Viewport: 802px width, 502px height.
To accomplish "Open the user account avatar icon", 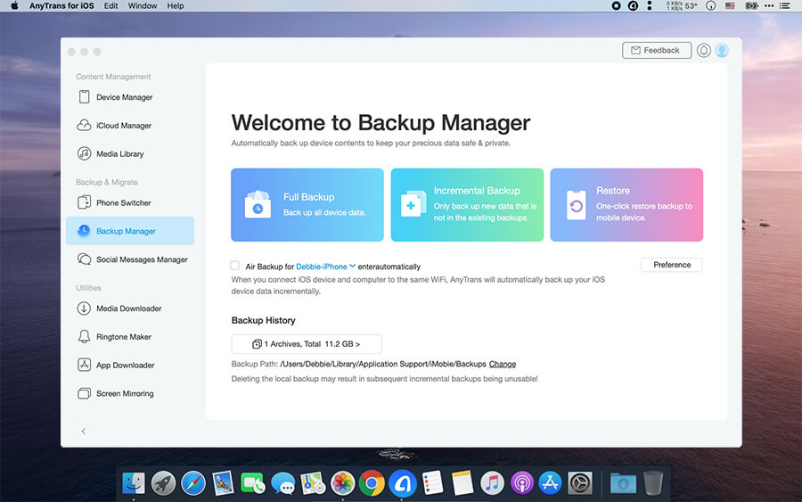I will pos(722,51).
